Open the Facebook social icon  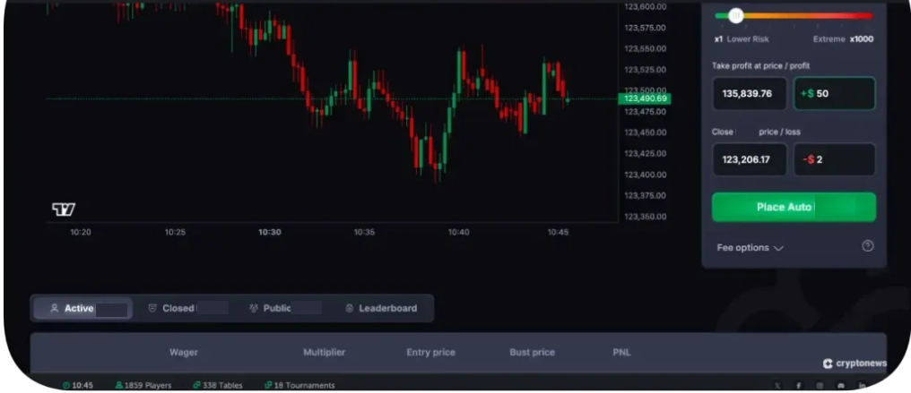[x=798, y=386]
